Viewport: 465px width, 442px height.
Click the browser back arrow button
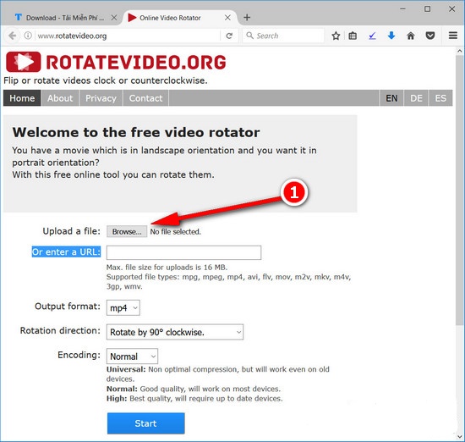pyautogui.click(x=12, y=36)
